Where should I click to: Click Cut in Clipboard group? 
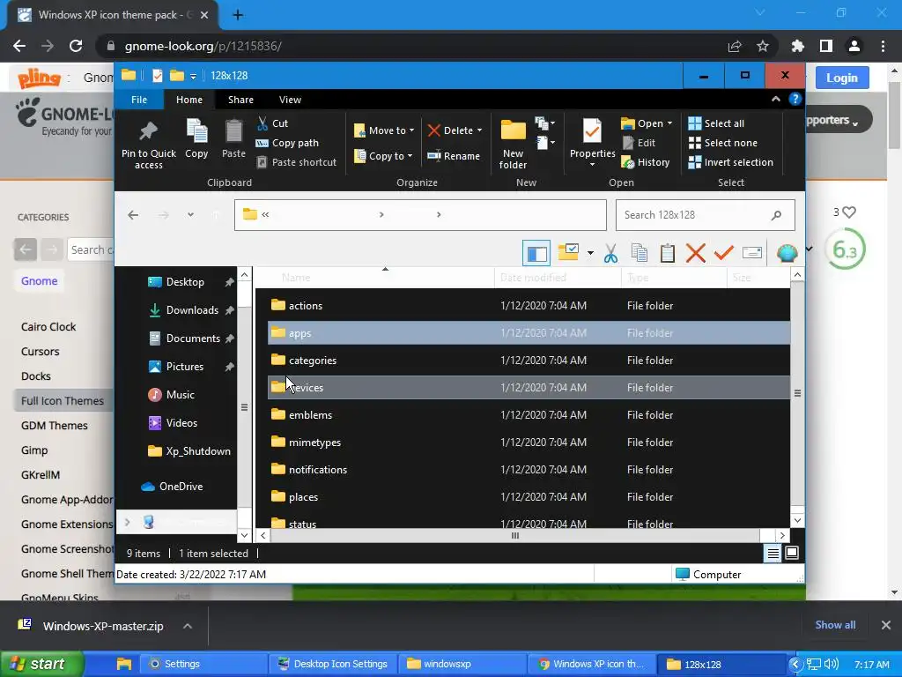point(273,123)
